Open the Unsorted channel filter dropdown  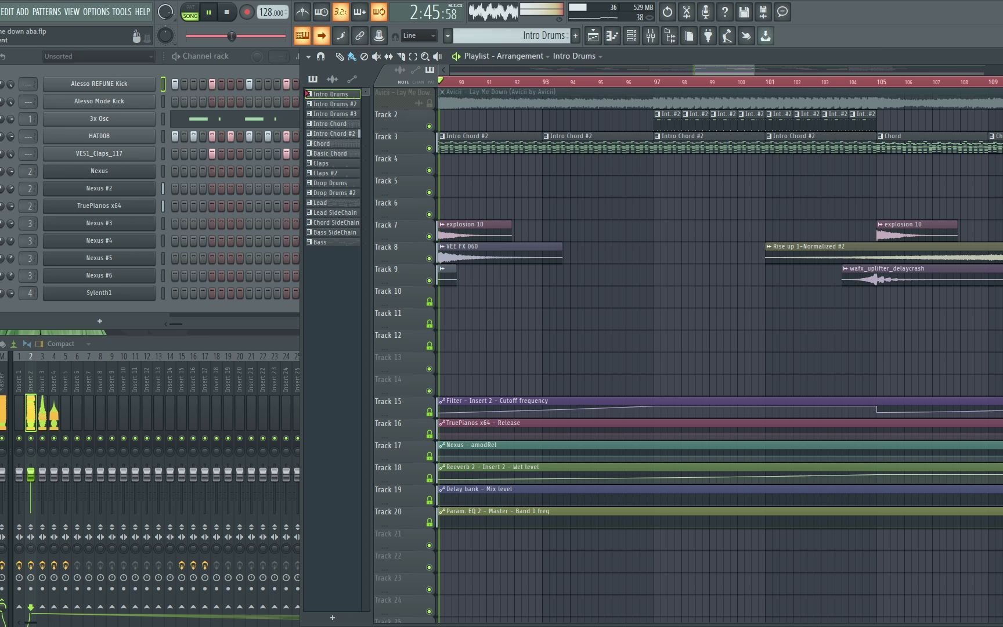99,56
